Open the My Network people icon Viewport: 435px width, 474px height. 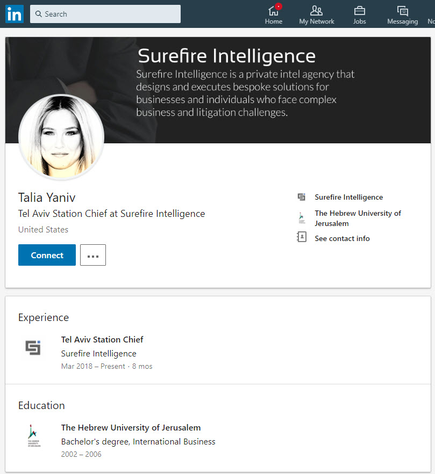(x=316, y=11)
